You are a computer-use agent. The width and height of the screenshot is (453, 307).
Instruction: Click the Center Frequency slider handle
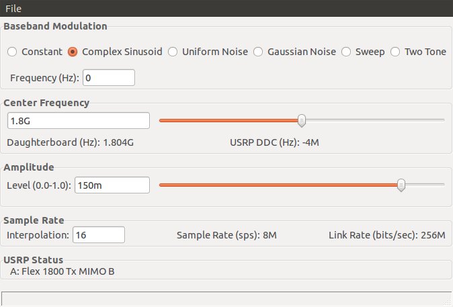point(302,120)
